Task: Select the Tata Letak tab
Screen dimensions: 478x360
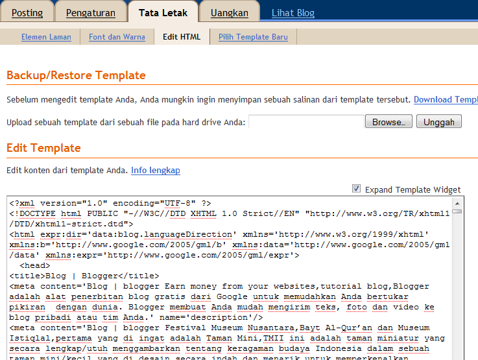Action: point(163,13)
